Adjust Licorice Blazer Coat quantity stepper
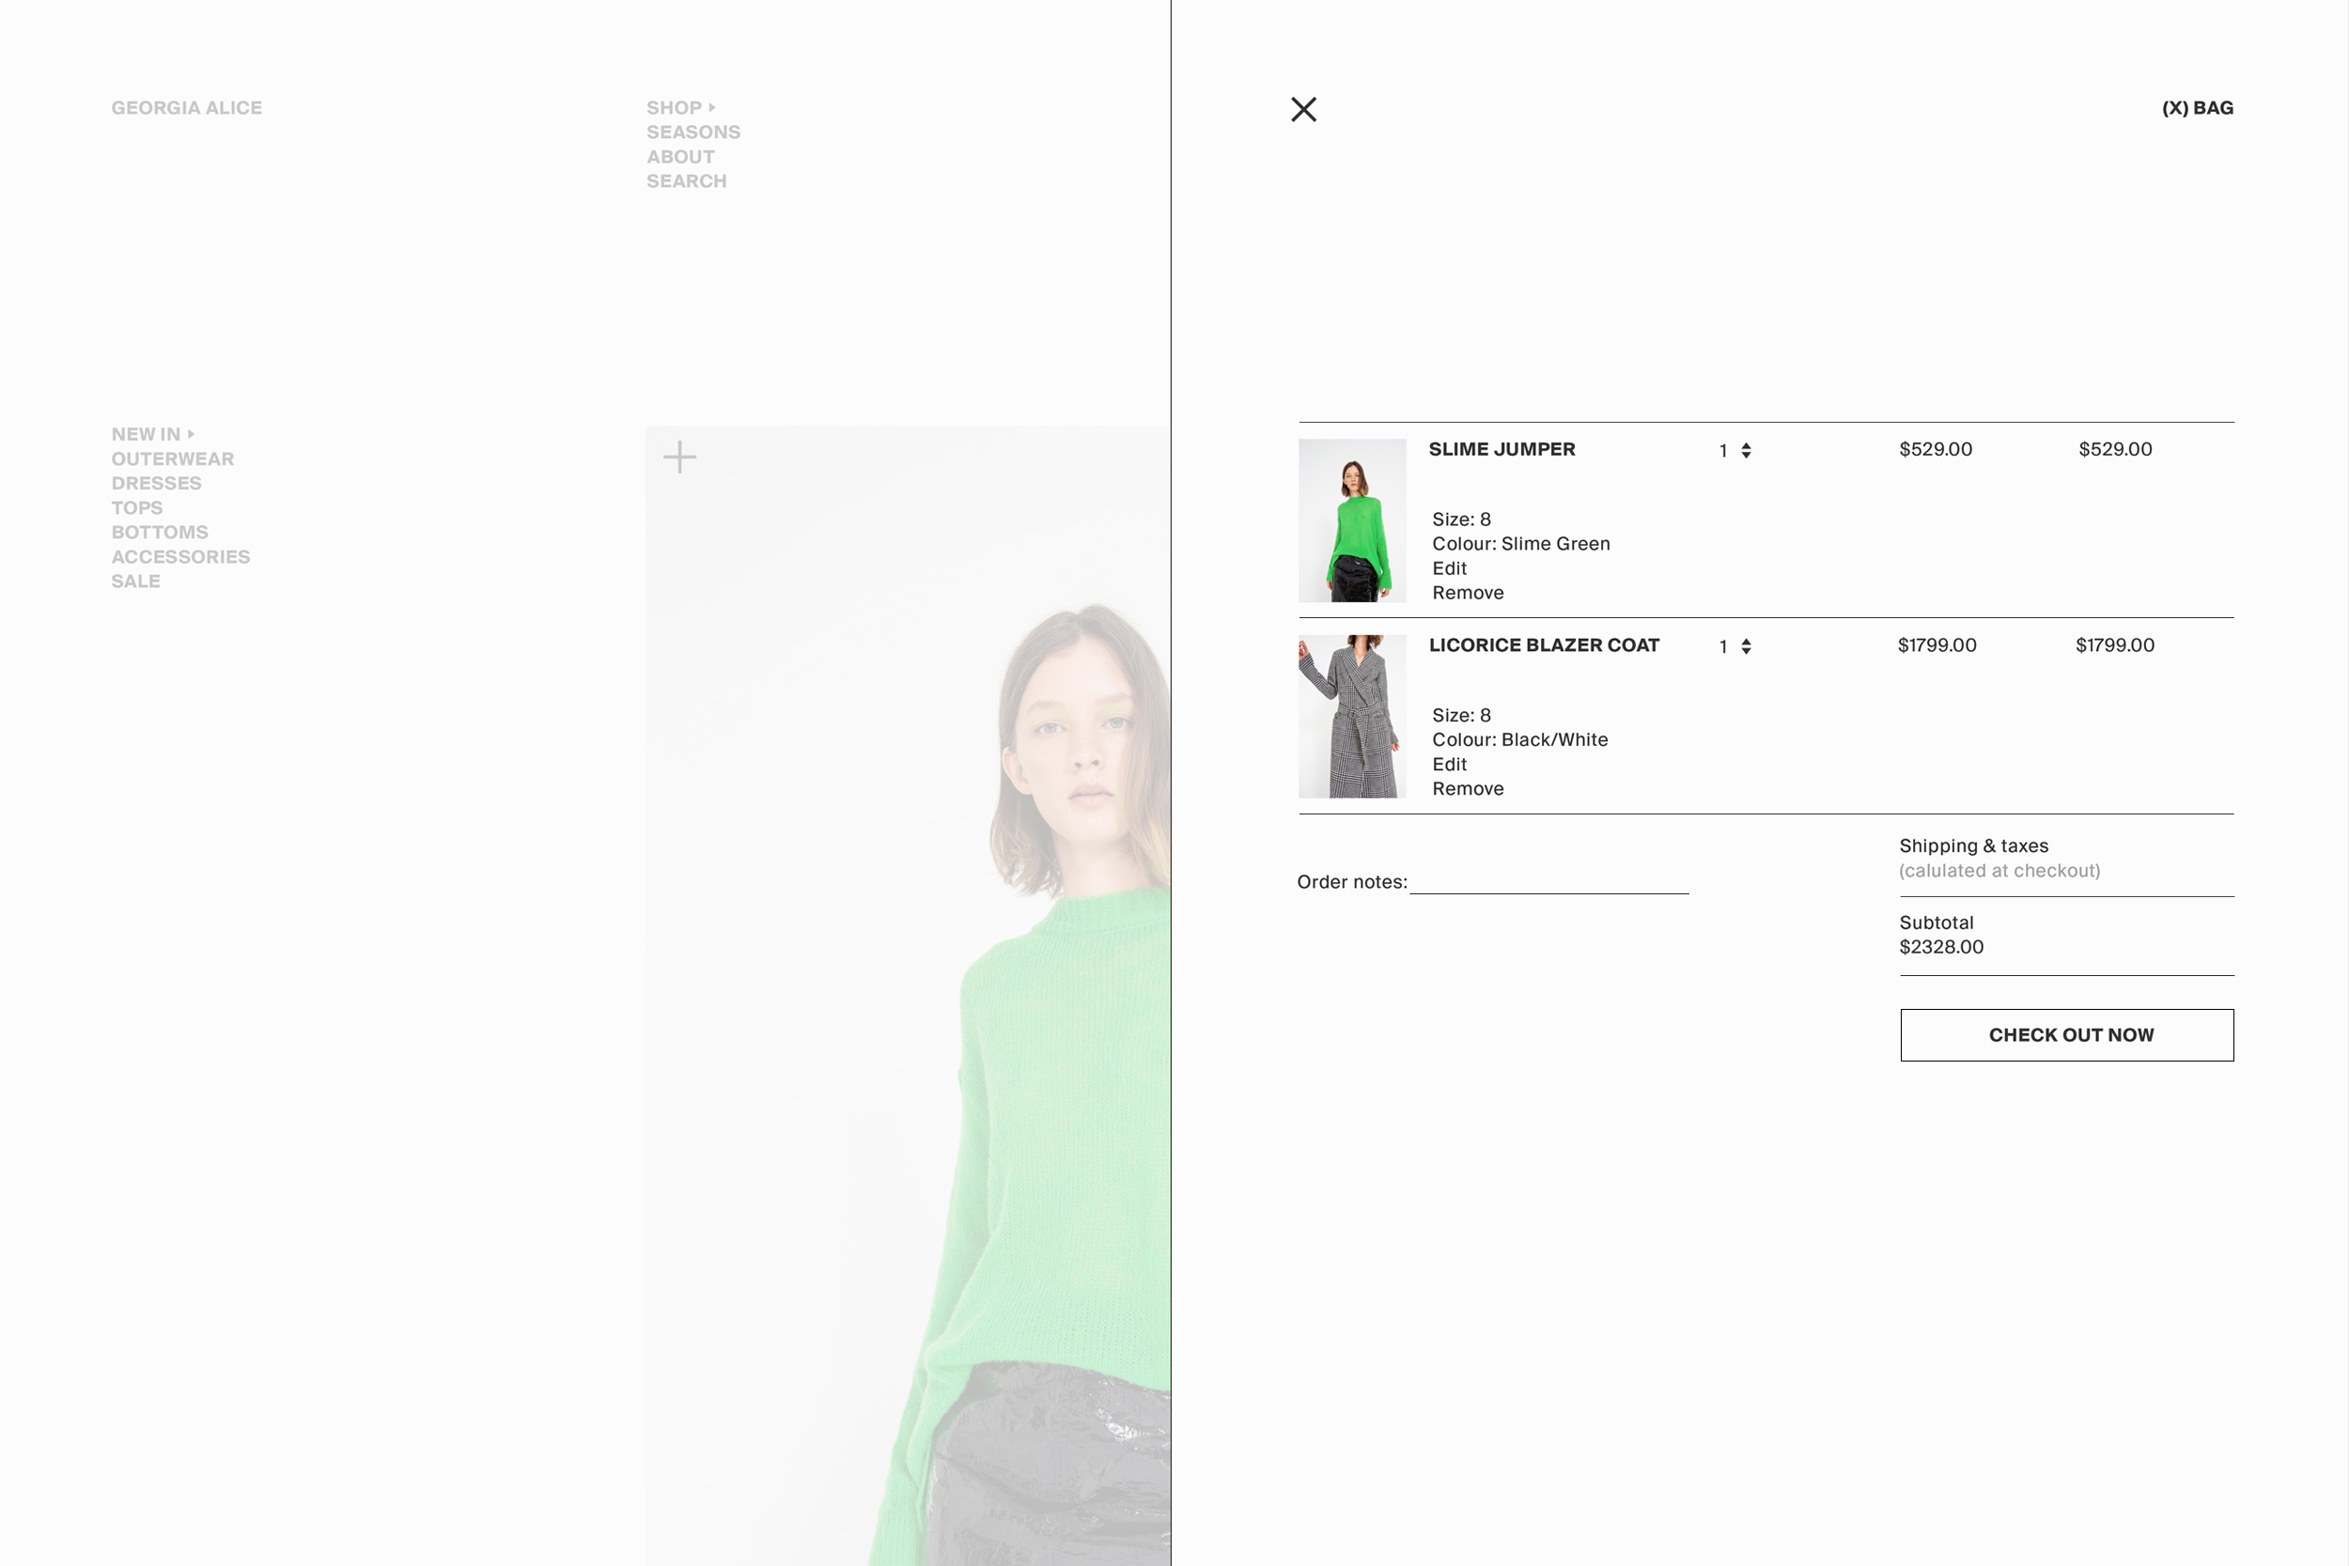The height and width of the screenshot is (1566, 2349). tap(1746, 646)
